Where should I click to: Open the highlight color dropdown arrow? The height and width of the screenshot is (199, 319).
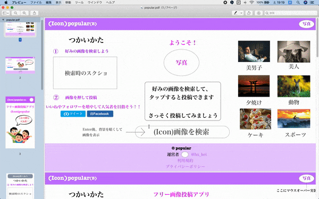(241, 13)
